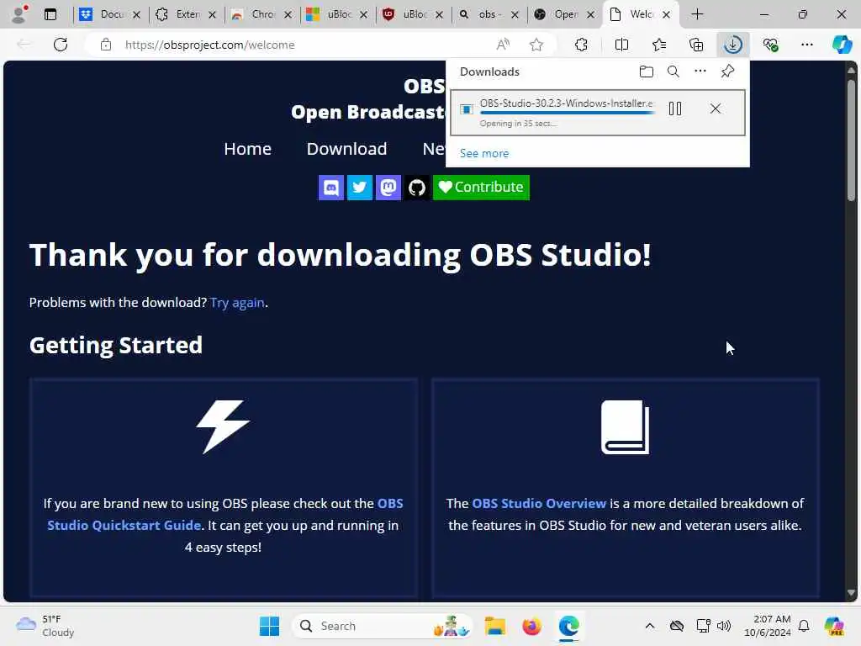Click the address bar URL

click(209, 45)
